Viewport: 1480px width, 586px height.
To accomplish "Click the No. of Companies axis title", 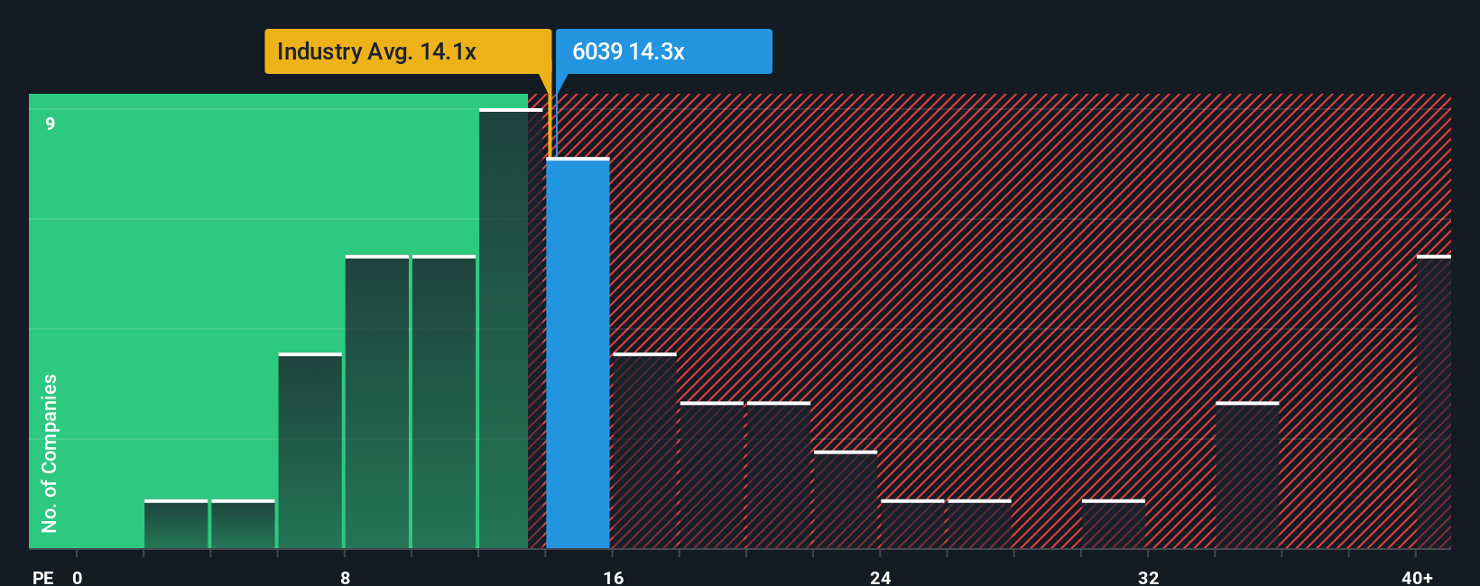I will click(x=50, y=453).
